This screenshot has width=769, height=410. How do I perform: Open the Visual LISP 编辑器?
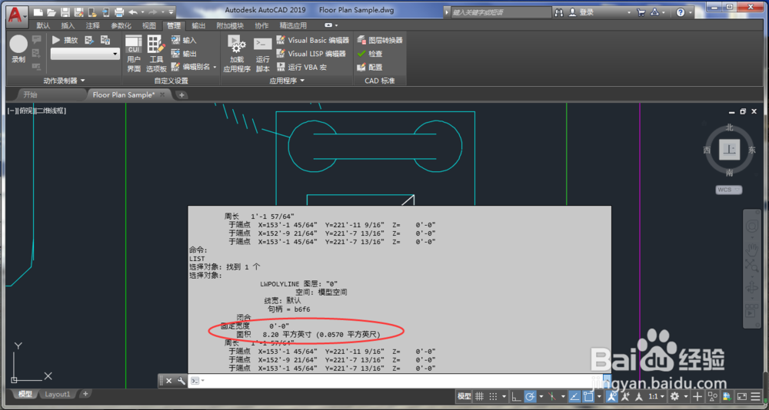[311, 54]
